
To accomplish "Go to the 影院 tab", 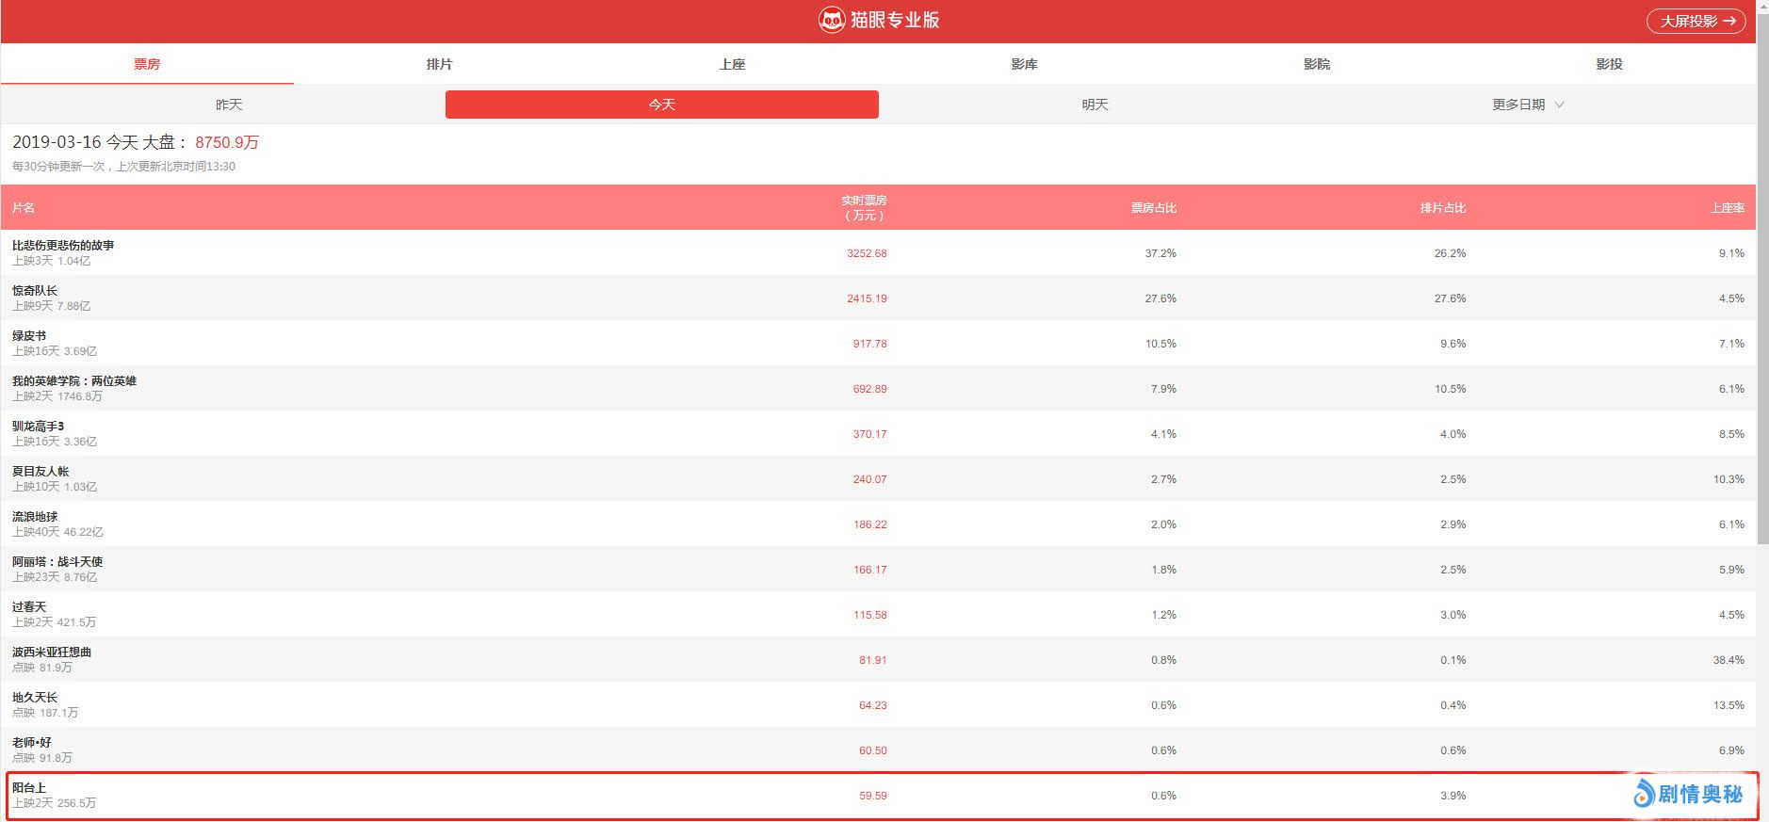I will click(1316, 64).
